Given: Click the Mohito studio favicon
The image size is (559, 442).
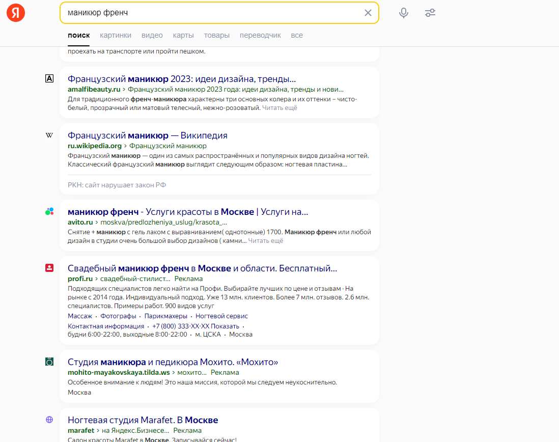Looking at the screenshot, I should point(49,362).
